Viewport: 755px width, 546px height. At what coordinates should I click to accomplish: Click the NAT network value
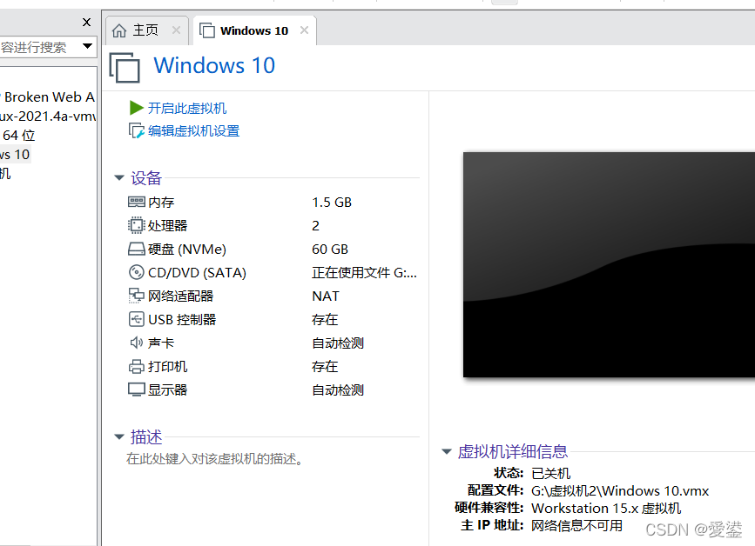pyautogui.click(x=326, y=296)
